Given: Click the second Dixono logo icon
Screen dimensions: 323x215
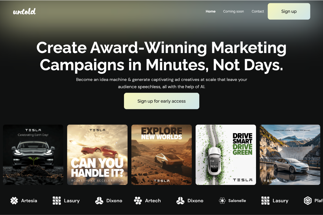Looking at the screenshot, I should pos(180,201).
